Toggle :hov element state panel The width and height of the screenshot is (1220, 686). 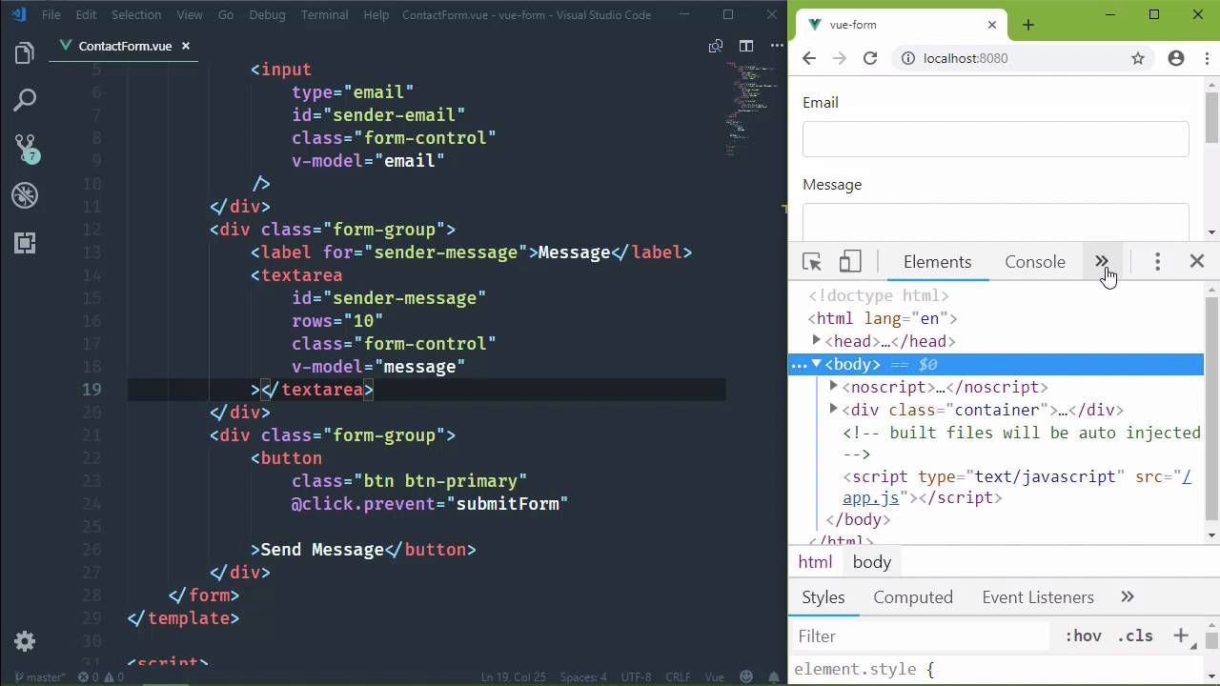pos(1083,636)
